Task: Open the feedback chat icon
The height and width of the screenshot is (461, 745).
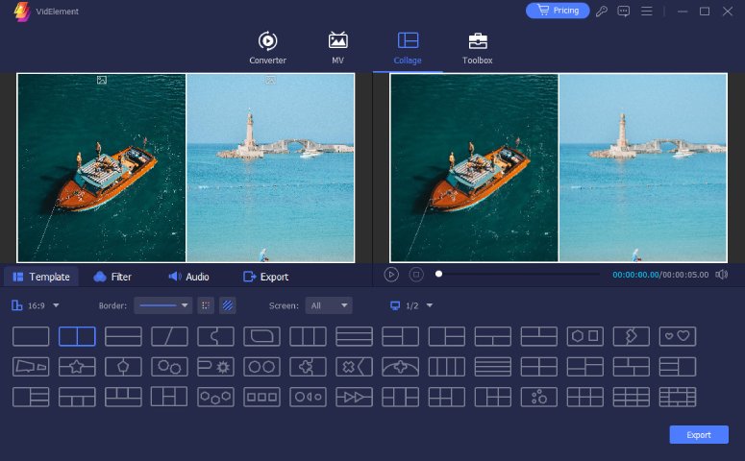Action: click(623, 11)
